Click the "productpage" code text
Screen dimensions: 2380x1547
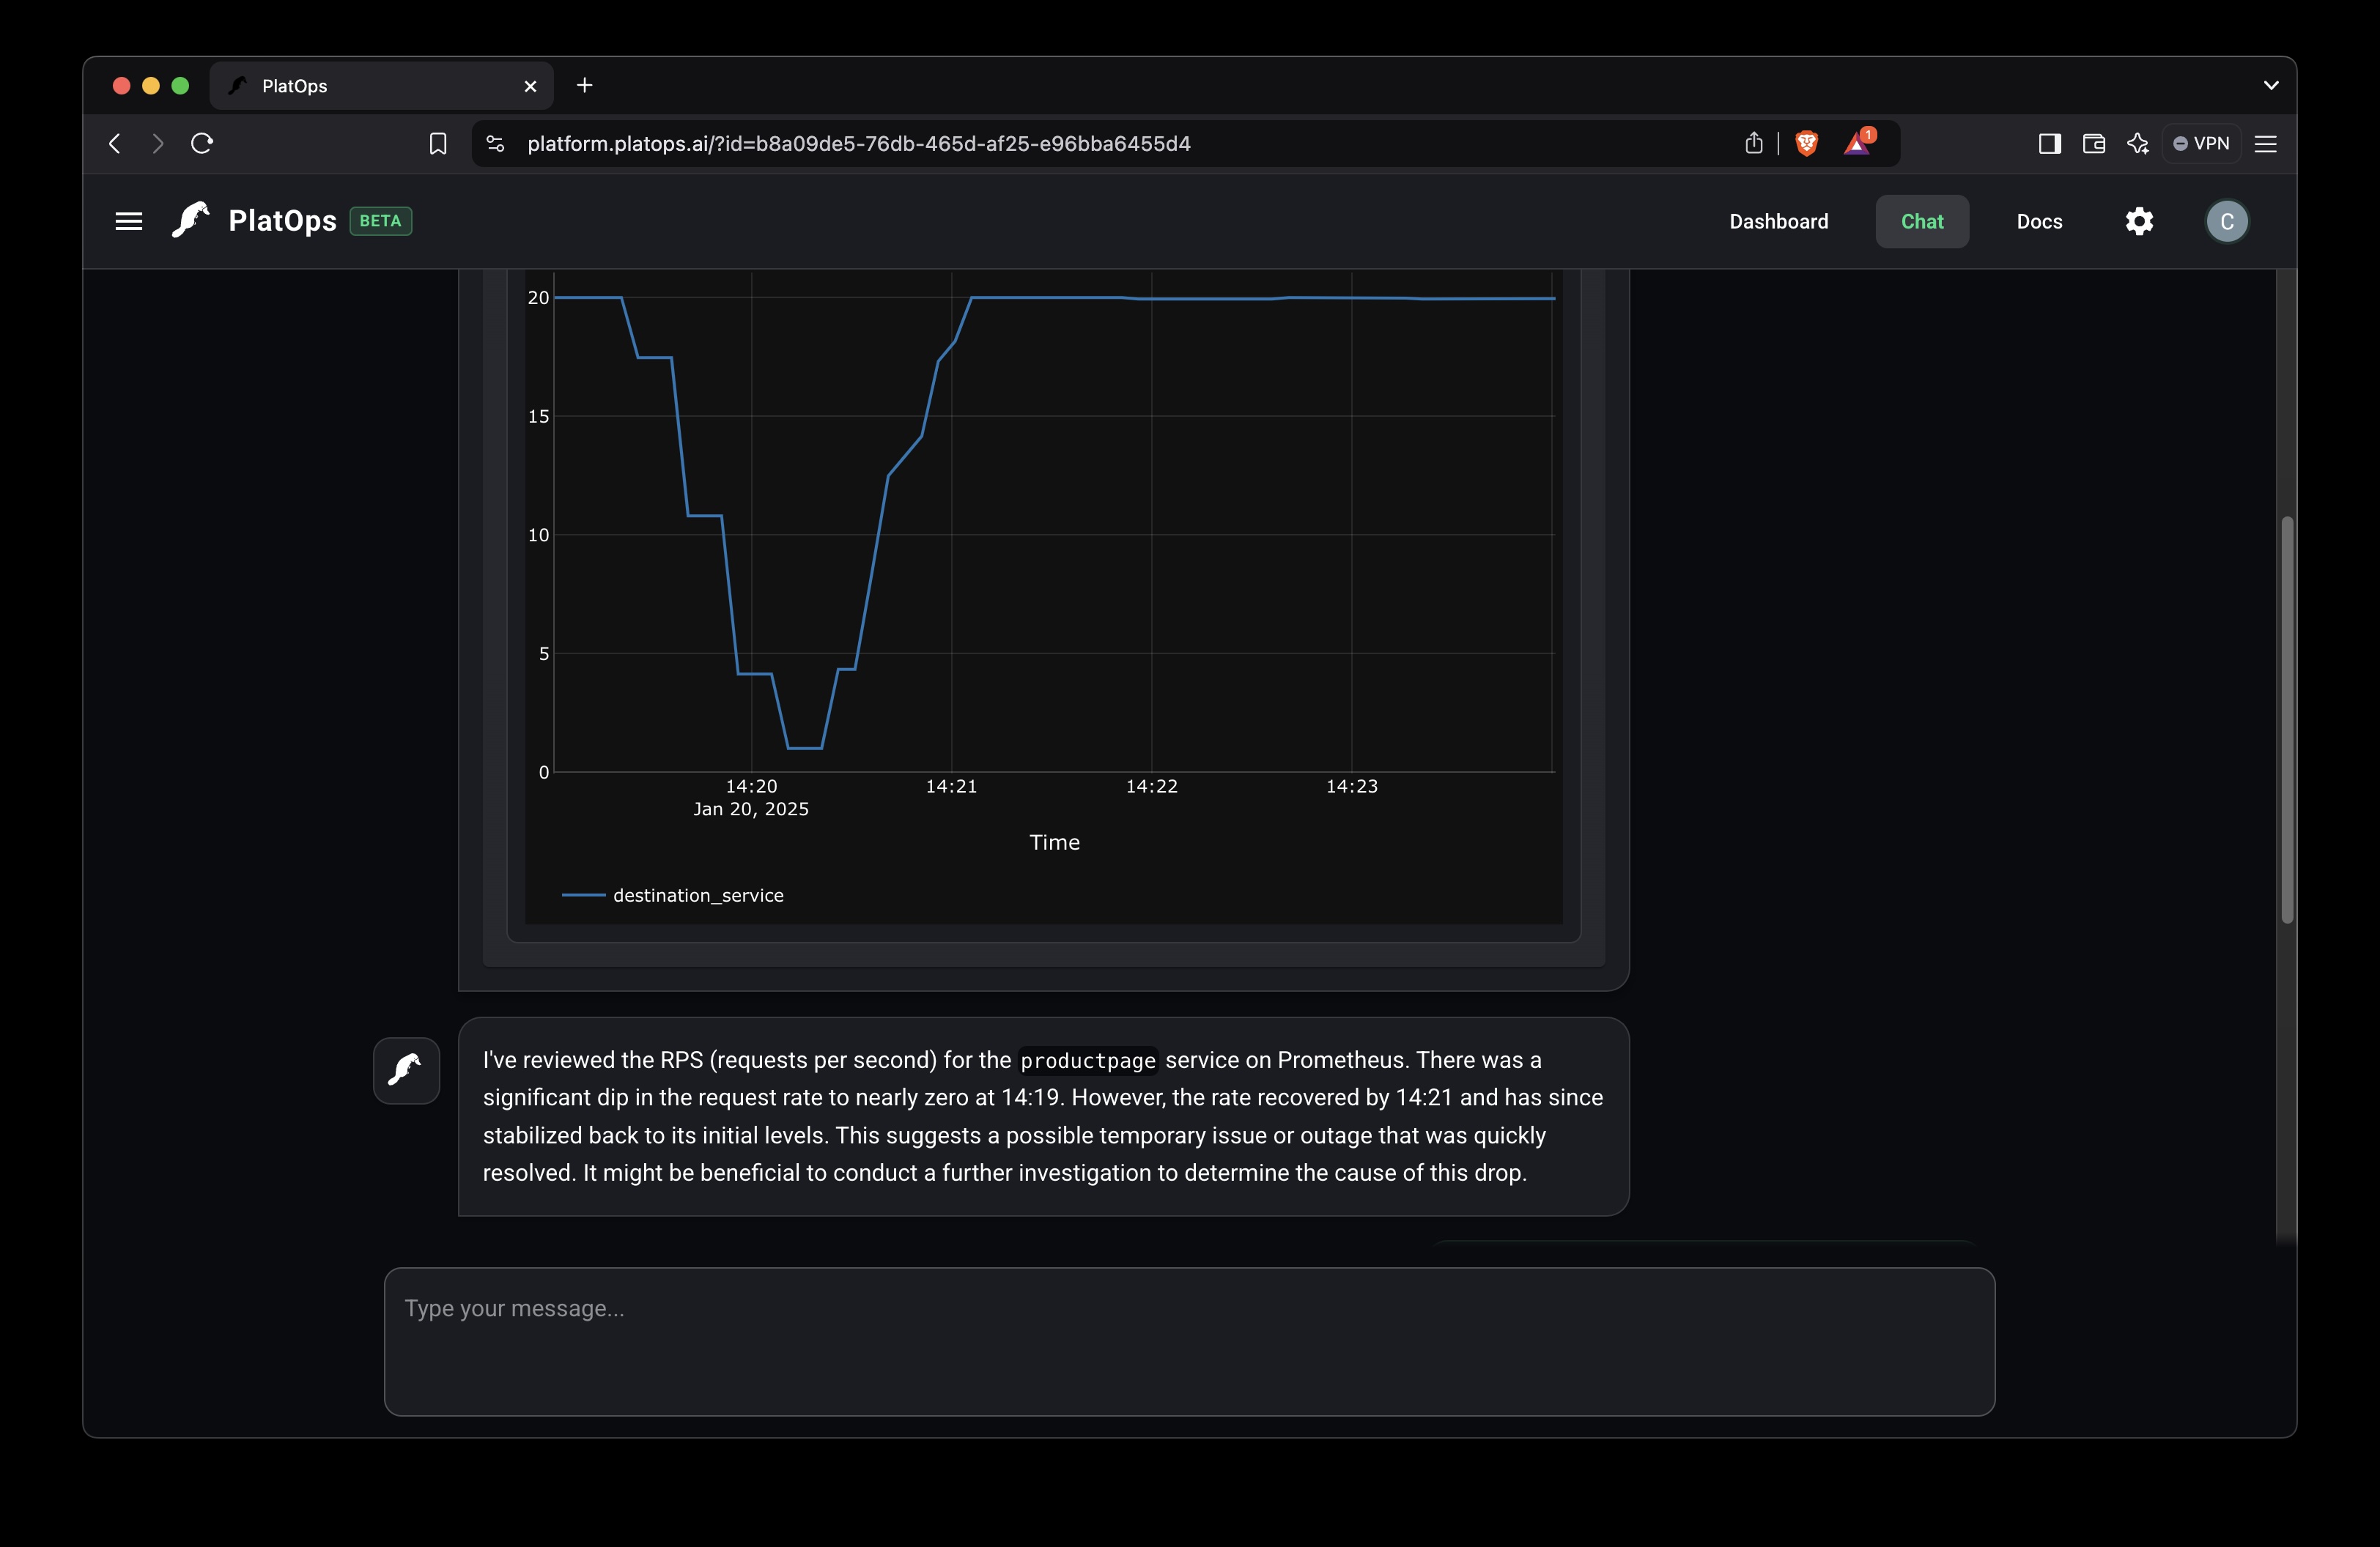click(x=1088, y=1061)
